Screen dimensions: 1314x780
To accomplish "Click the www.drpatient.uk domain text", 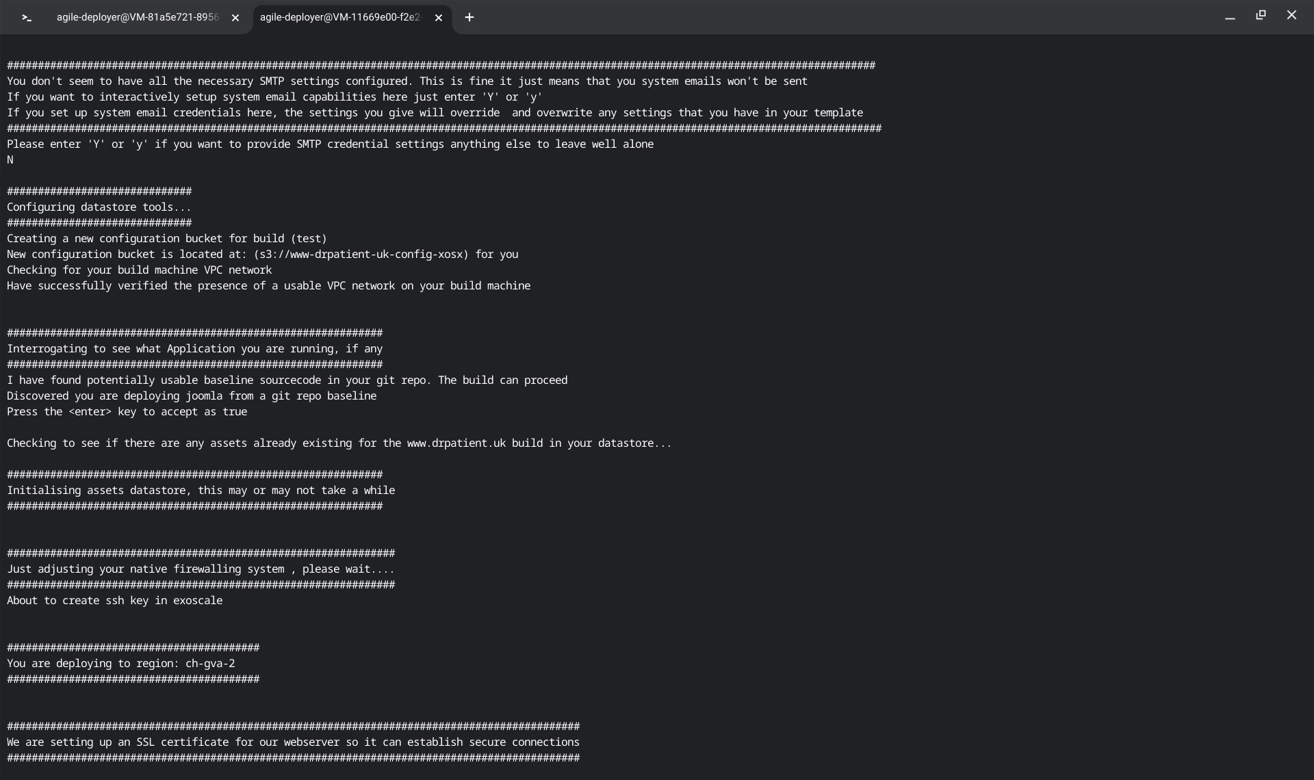I will (x=456, y=443).
